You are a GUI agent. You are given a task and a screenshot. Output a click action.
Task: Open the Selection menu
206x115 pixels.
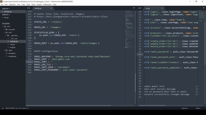tap(12, 4)
